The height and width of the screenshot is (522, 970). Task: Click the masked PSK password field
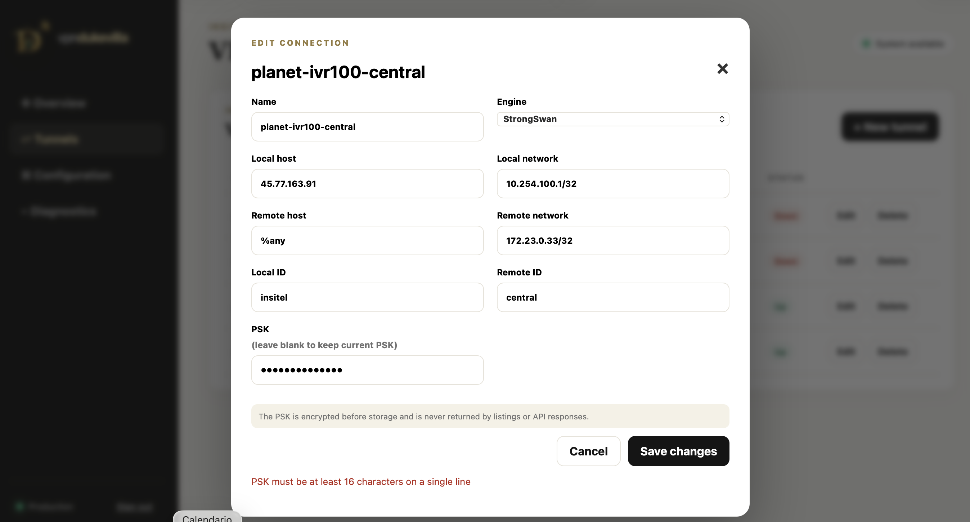[367, 370]
